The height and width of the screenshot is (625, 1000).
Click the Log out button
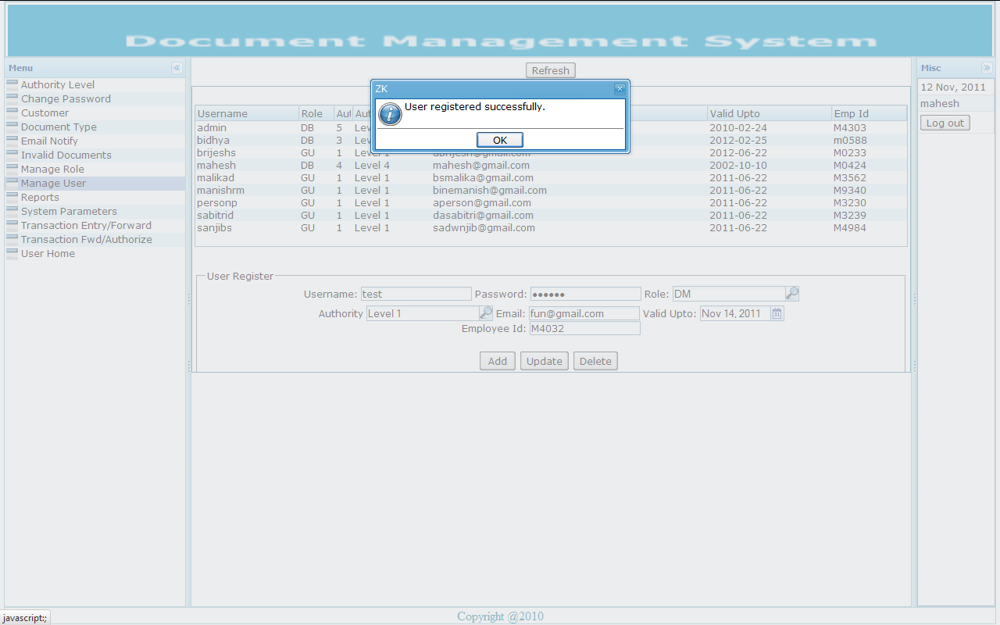[945, 122]
